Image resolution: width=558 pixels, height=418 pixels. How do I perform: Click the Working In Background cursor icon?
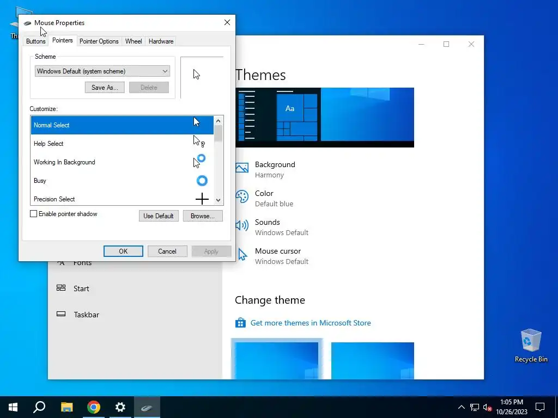pos(199,161)
